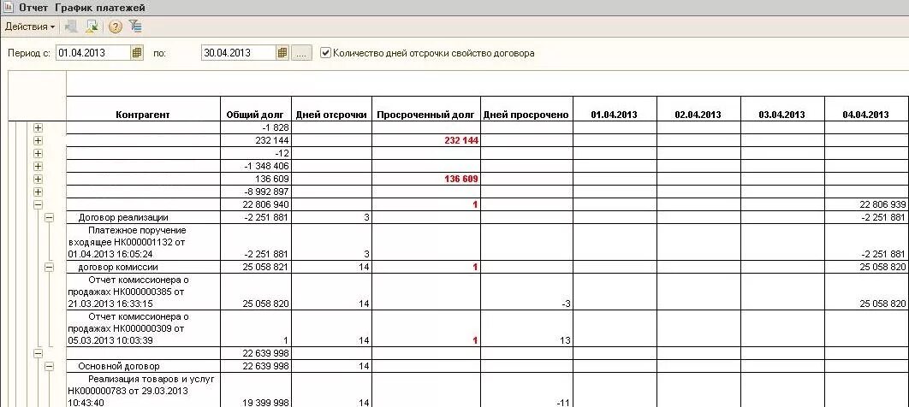This screenshot has height=407, width=909.
Task: Select Платежное поручение входящее НК000001132 cell
Action: [x=143, y=242]
